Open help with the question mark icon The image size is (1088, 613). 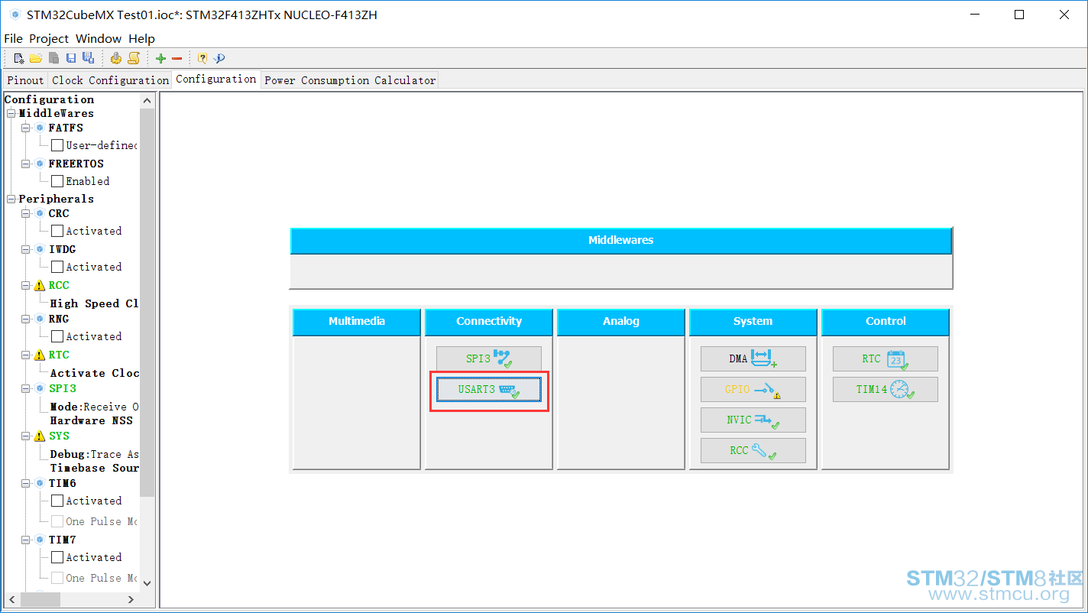click(202, 58)
